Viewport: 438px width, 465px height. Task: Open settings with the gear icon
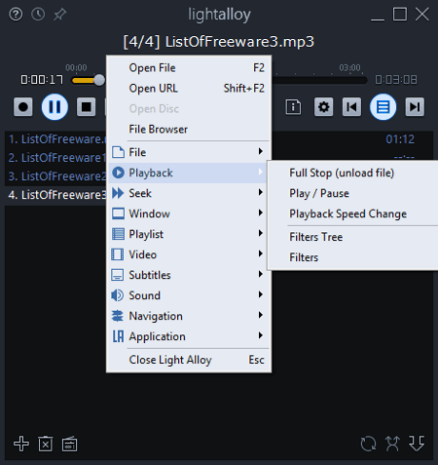point(323,106)
